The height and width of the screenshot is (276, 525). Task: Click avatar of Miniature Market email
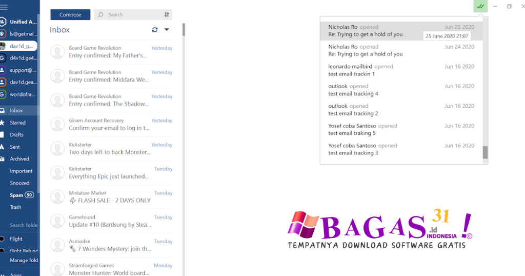click(x=57, y=196)
